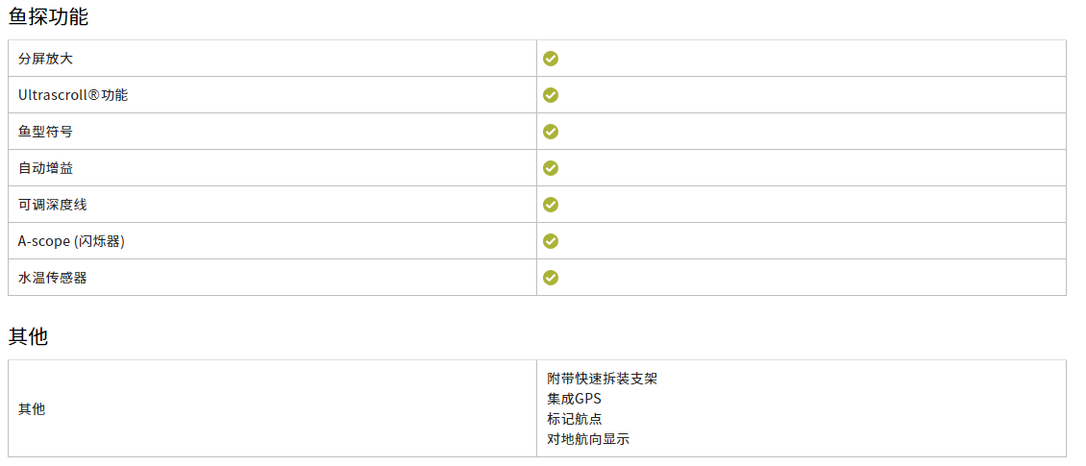The width and height of the screenshot is (1086, 466).
Task: Click the checkmark icon for 鱼型符号
Action: click(x=551, y=132)
